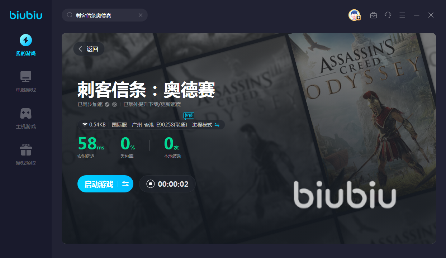Open the 游戏领取 gift section
Screen dimensions: 446x258
[26, 155]
